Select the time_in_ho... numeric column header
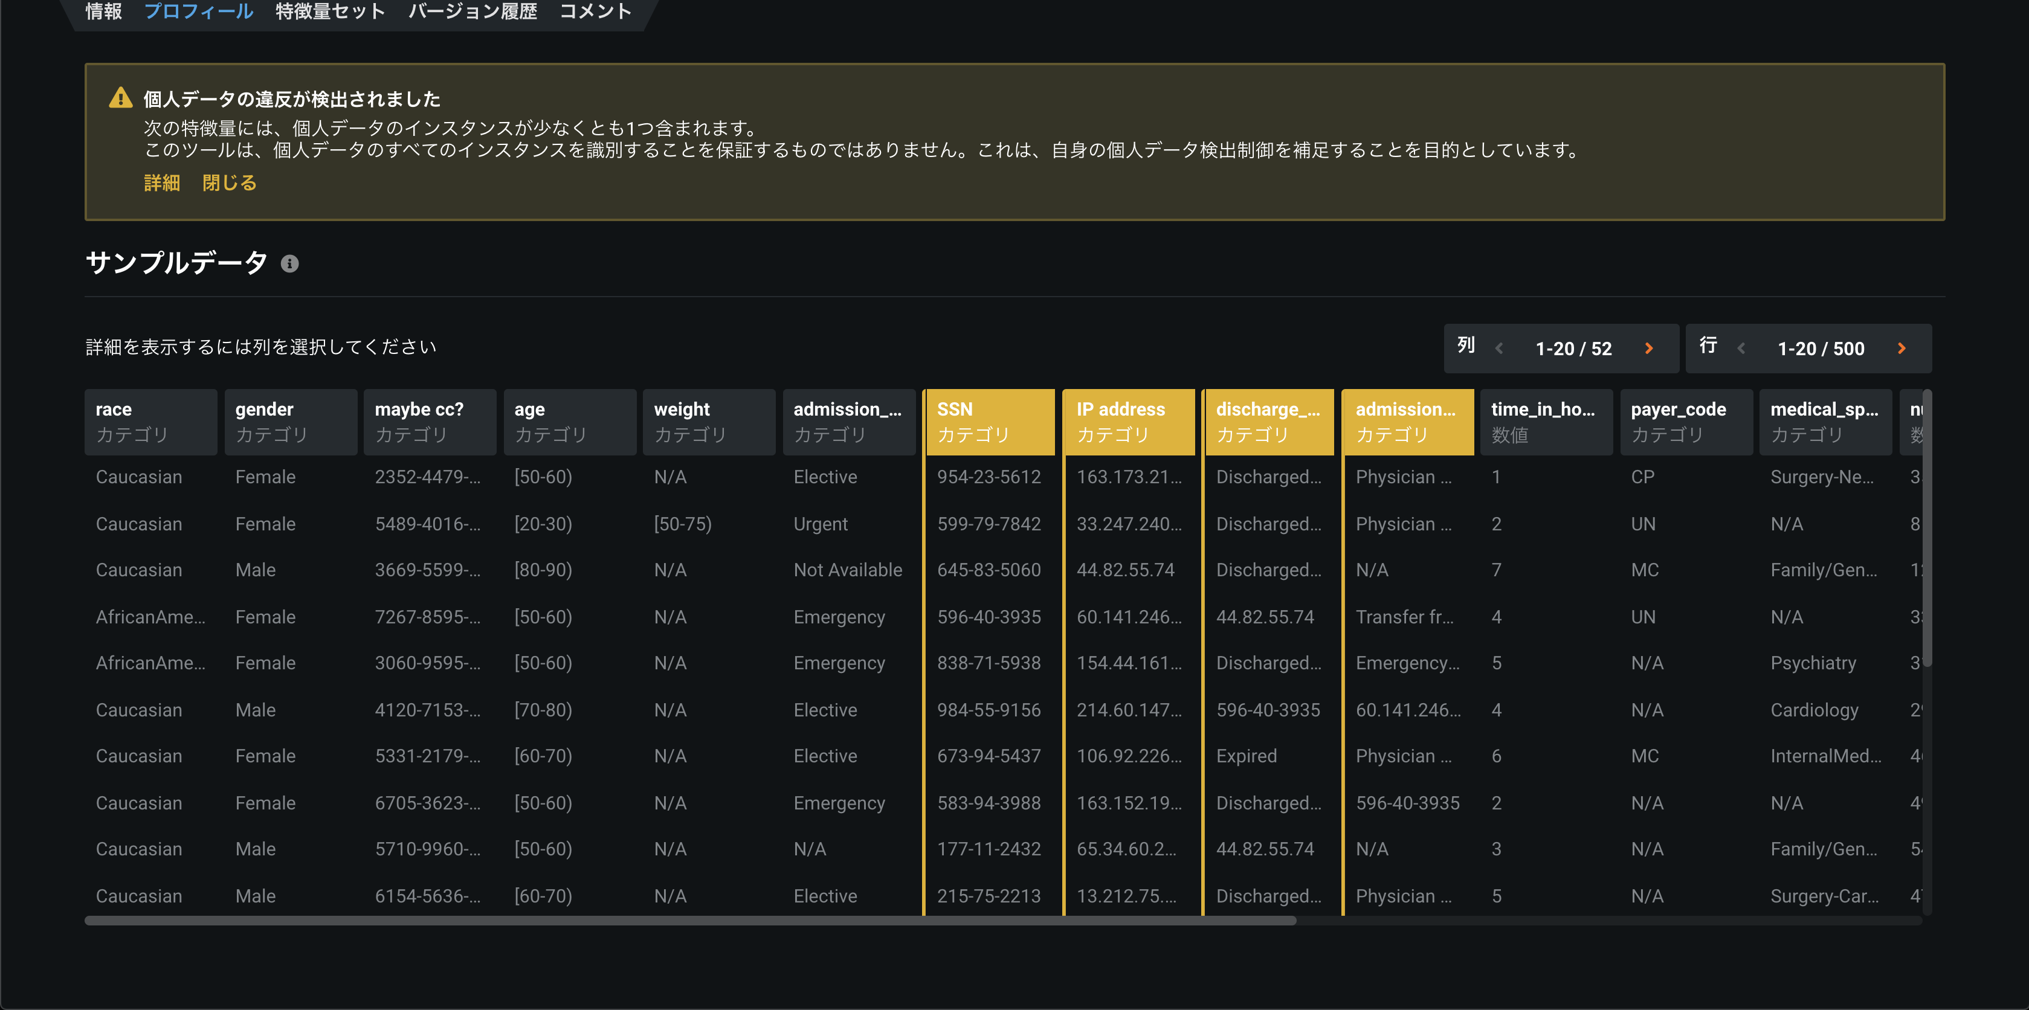The image size is (2029, 1010). click(x=1546, y=421)
